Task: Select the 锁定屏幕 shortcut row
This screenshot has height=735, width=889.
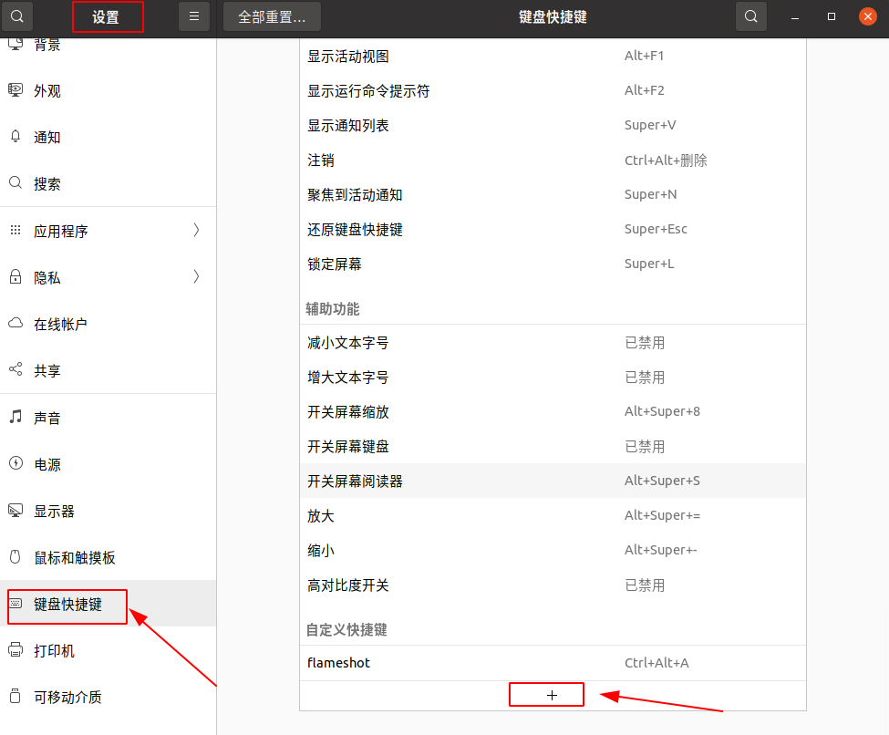Action: (x=553, y=264)
